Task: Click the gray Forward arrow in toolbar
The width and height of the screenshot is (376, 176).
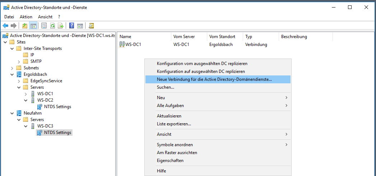Action: (x=13, y=26)
